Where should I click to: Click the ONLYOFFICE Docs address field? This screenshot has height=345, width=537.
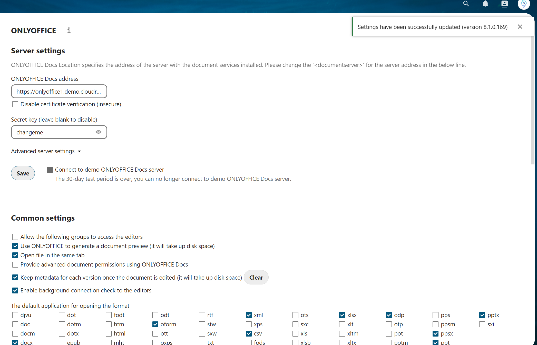(59, 92)
